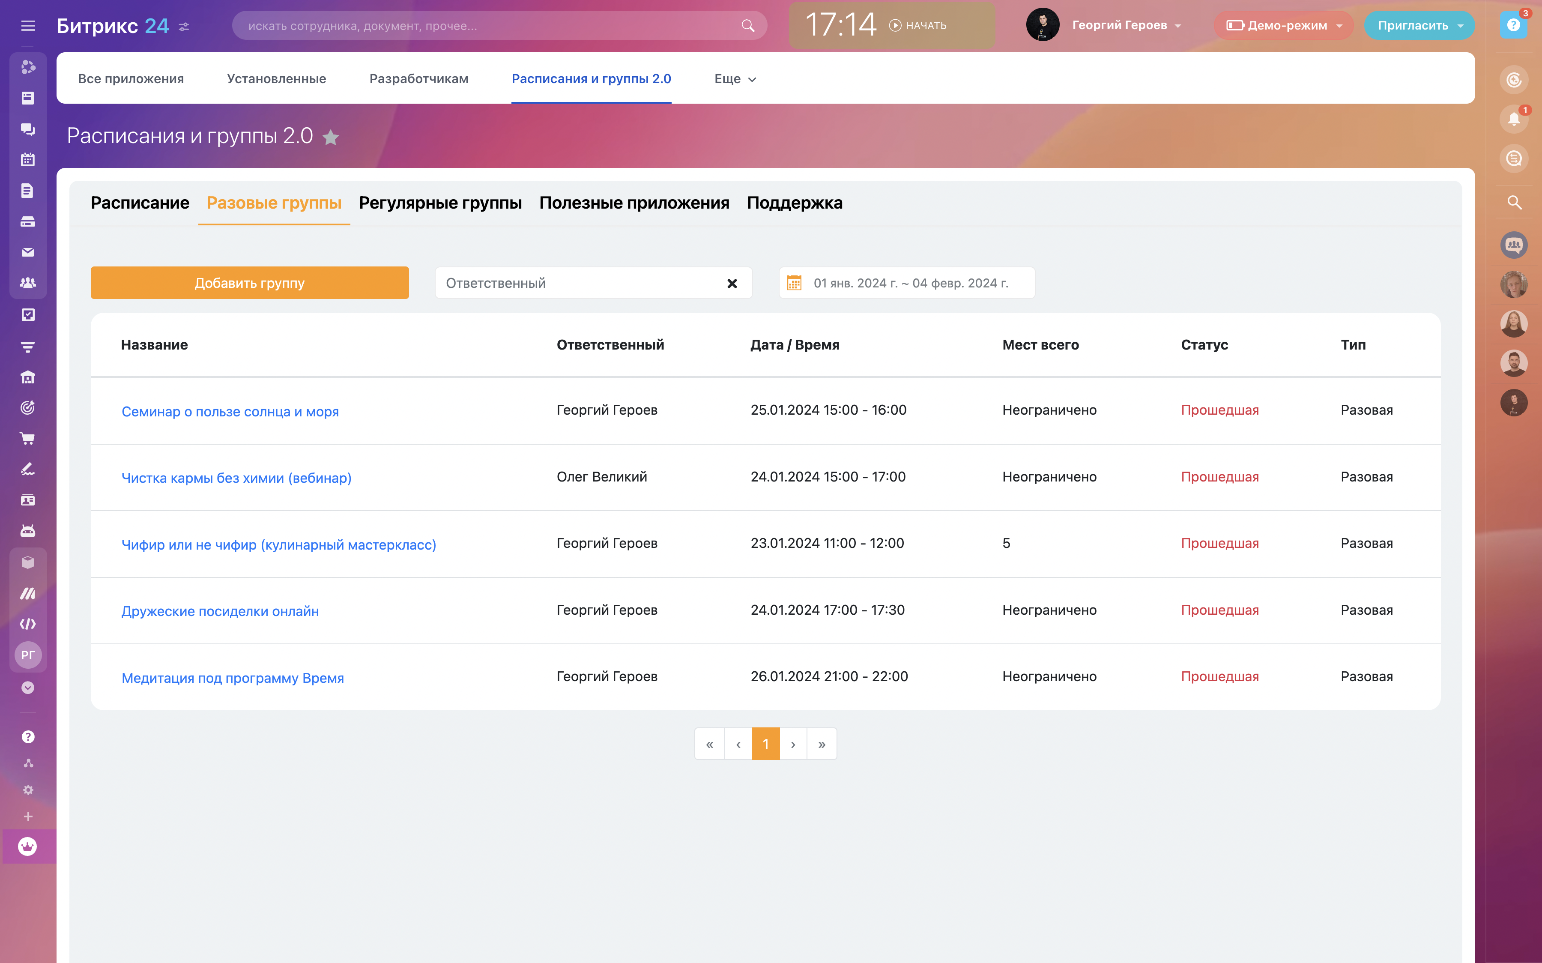Start workday with НАЧАТЬ button
The height and width of the screenshot is (963, 1542).
point(917,25)
